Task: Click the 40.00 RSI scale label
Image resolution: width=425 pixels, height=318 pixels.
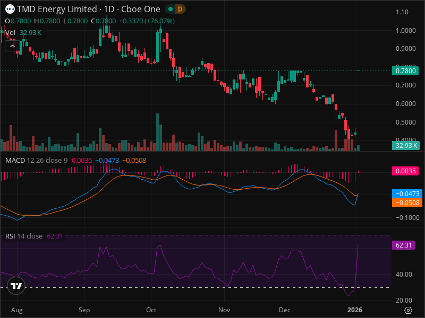Action: [x=404, y=275]
